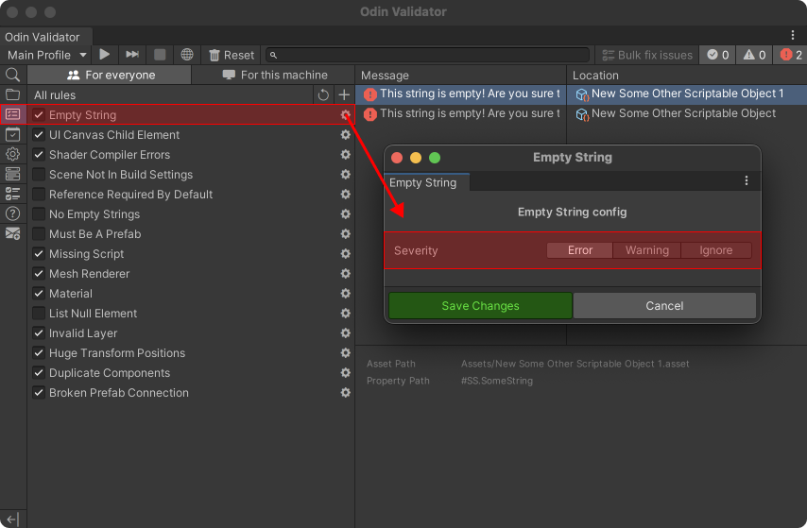Toggle the errors count filter
This screenshot has width=807, height=528.
pyautogui.click(x=790, y=55)
